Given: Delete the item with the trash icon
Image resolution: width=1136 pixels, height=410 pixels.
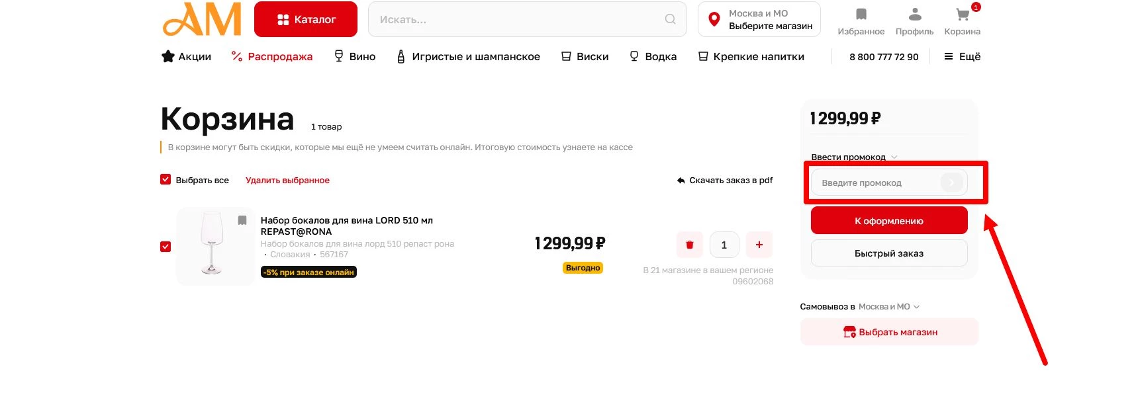Looking at the screenshot, I should 689,245.
